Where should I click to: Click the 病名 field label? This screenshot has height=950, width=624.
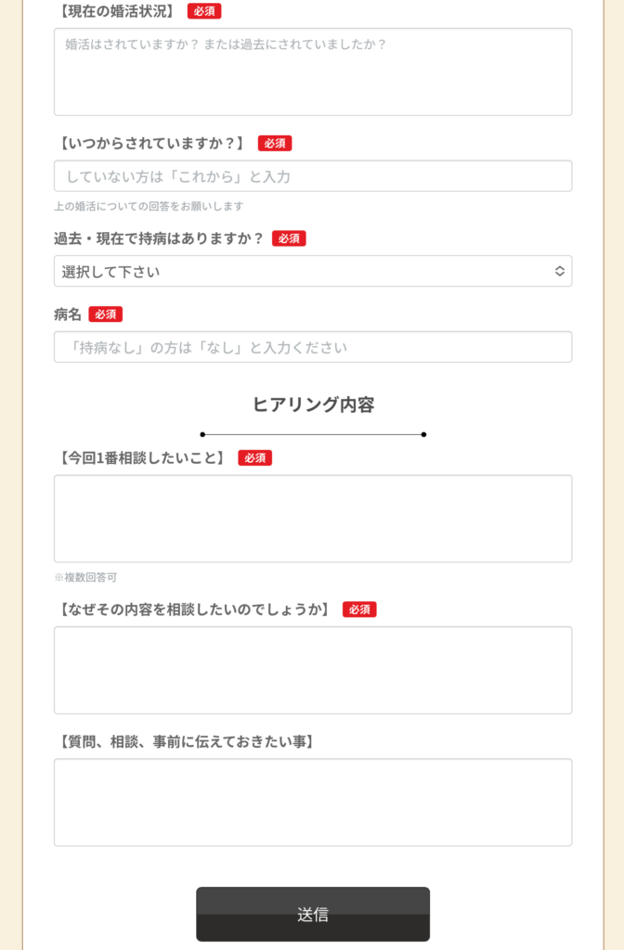[x=67, y=315]
